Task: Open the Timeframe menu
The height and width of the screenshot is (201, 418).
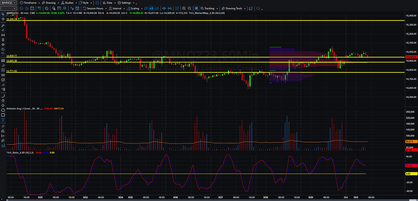Action: [x=30, y=3]
